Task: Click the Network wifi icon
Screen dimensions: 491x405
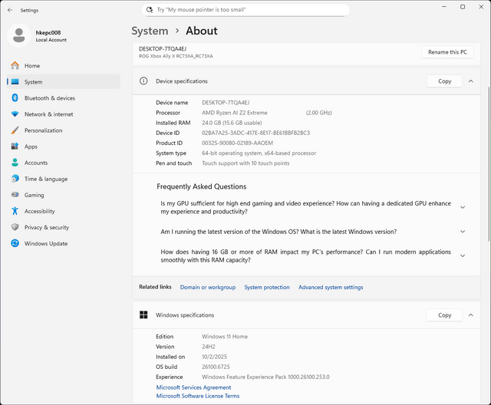Action: click(x=15, y=114)
